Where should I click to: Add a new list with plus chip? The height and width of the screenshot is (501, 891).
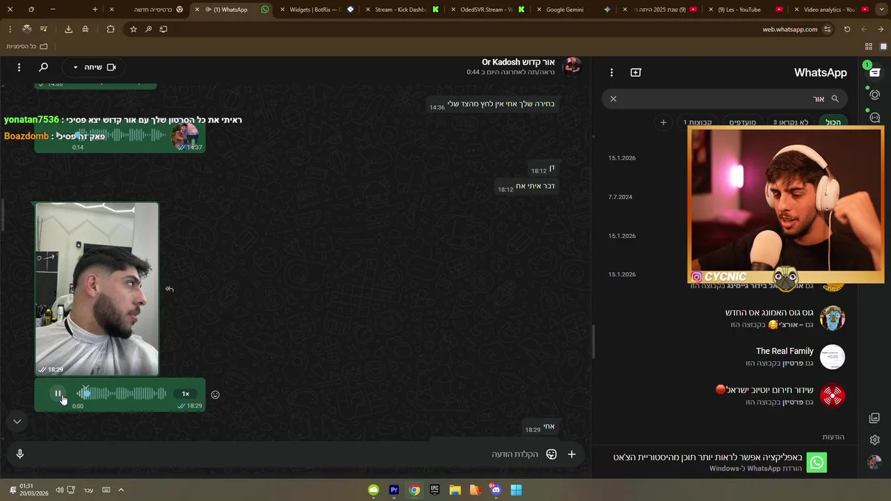[x=663, y=122]
